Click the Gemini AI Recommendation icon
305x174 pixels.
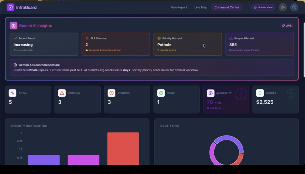point(15,65)
